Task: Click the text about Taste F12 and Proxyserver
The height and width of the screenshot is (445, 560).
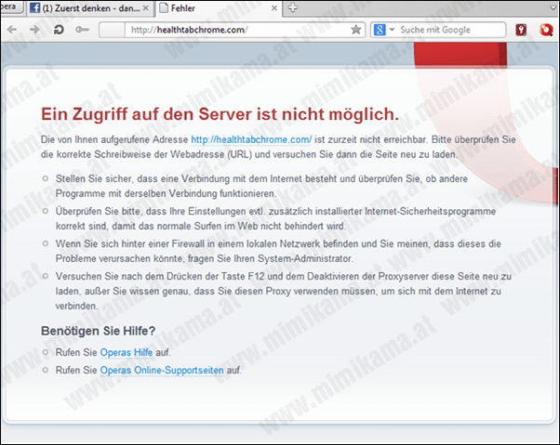Action: (283, 291)
